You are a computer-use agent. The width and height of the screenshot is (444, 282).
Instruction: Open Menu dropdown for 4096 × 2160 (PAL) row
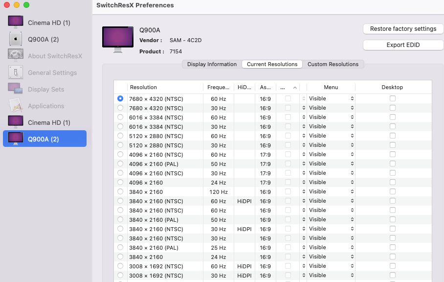pos(331,164)
